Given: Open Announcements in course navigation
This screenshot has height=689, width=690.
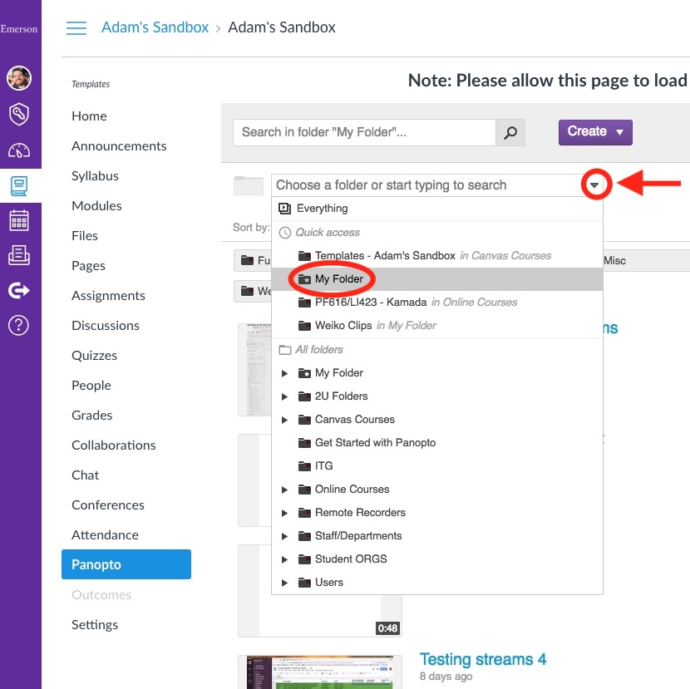Looking at the screenshot, I should coord(119,146).
